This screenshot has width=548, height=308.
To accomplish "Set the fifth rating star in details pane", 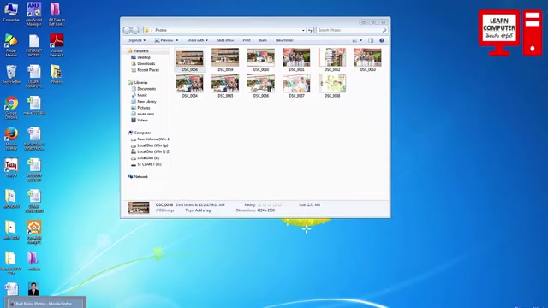I will click(280, 205).
